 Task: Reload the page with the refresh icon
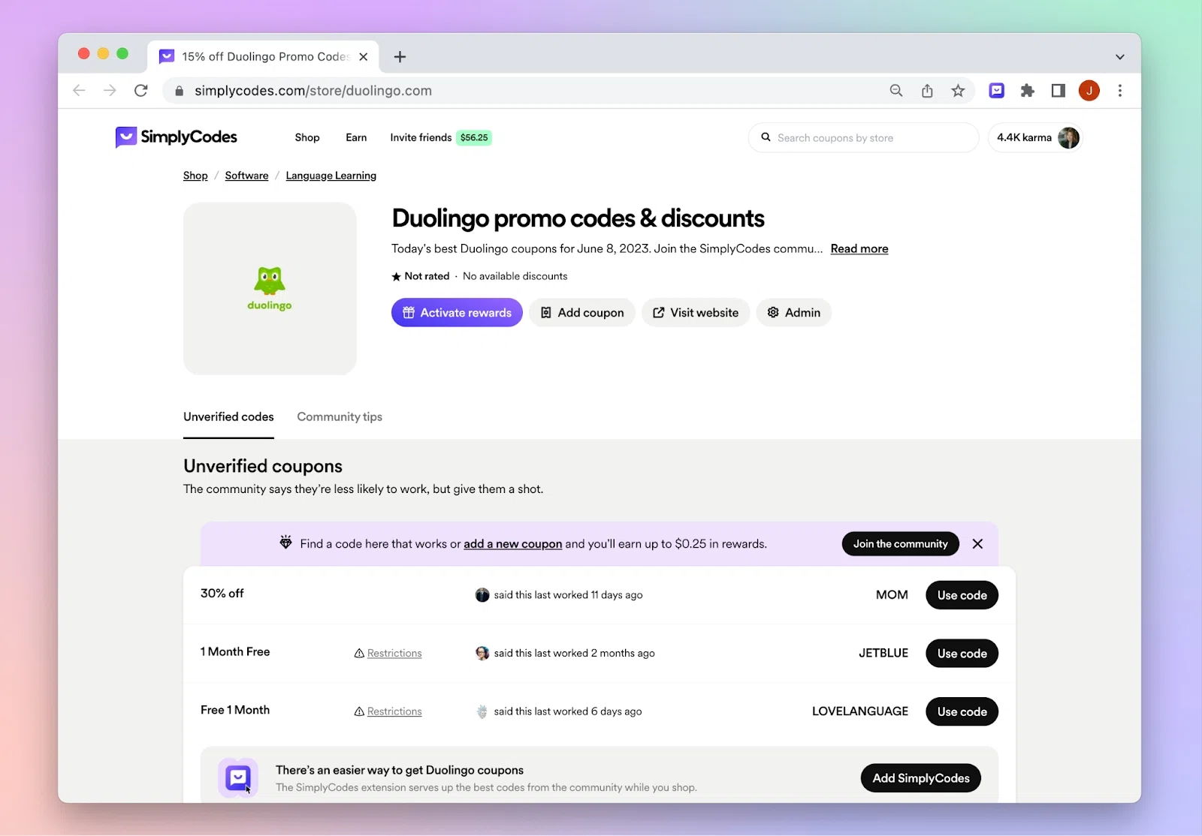(x=140, y=91)
